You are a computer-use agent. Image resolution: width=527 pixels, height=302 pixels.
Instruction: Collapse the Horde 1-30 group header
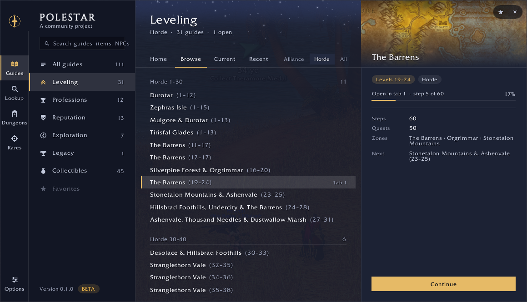coord(248,82)
